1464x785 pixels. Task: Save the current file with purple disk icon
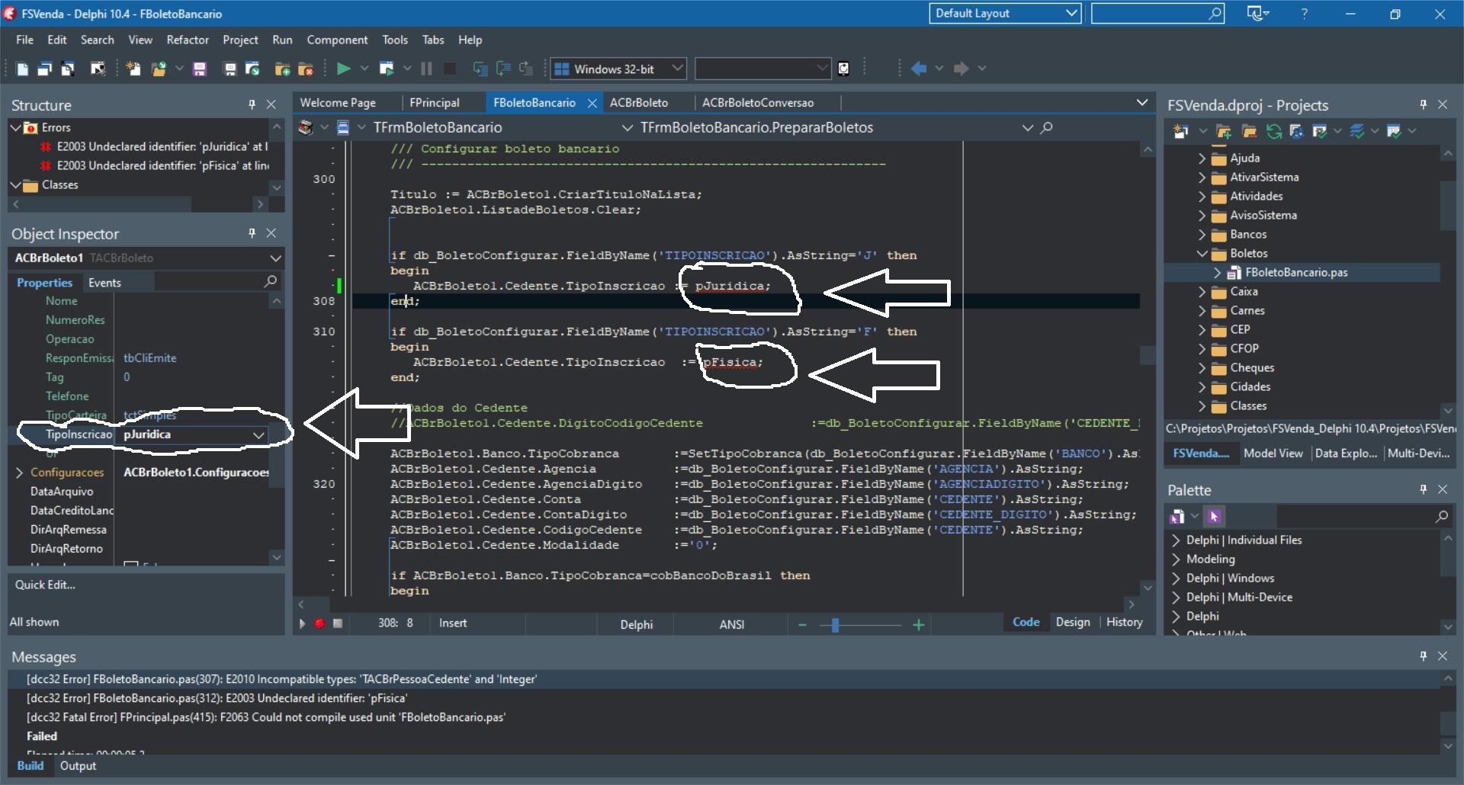[x=200, y=69]
